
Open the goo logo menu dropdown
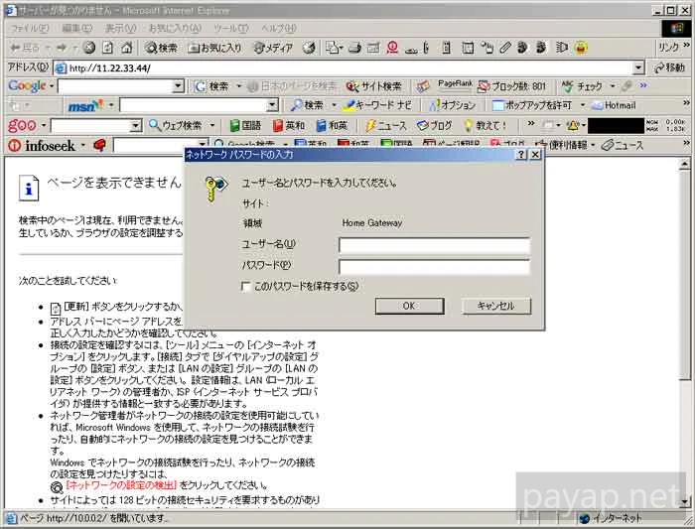44,126
